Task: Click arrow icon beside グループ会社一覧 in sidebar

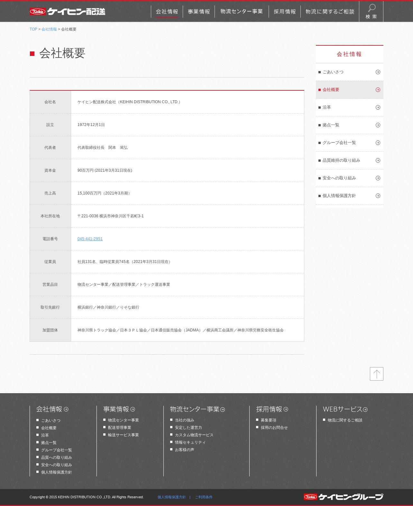Action: tap(378, 143)
